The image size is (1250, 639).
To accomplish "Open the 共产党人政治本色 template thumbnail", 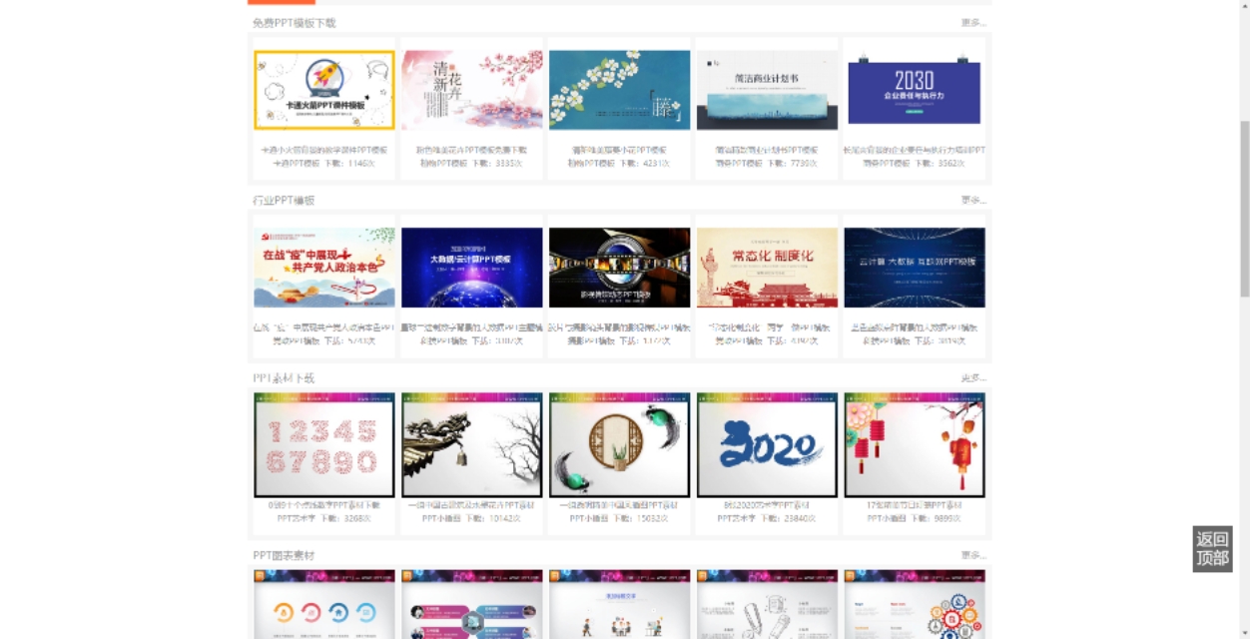I will [x=324, y=268].
